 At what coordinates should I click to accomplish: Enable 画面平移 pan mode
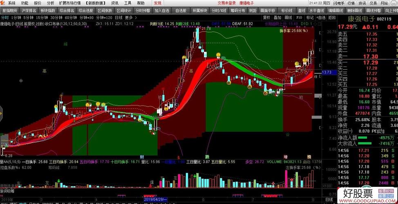268,11
